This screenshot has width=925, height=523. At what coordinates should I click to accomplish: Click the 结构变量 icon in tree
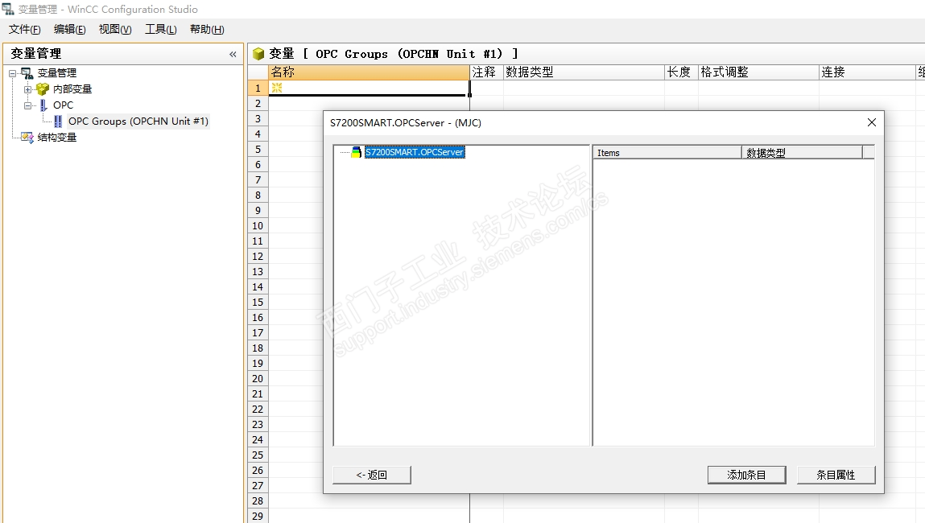27,138
